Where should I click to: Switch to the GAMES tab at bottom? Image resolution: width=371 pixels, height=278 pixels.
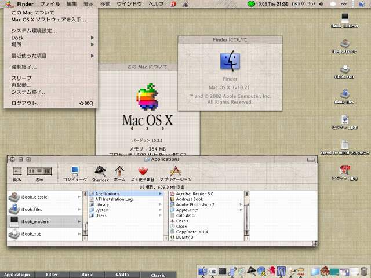click(122, 275)
